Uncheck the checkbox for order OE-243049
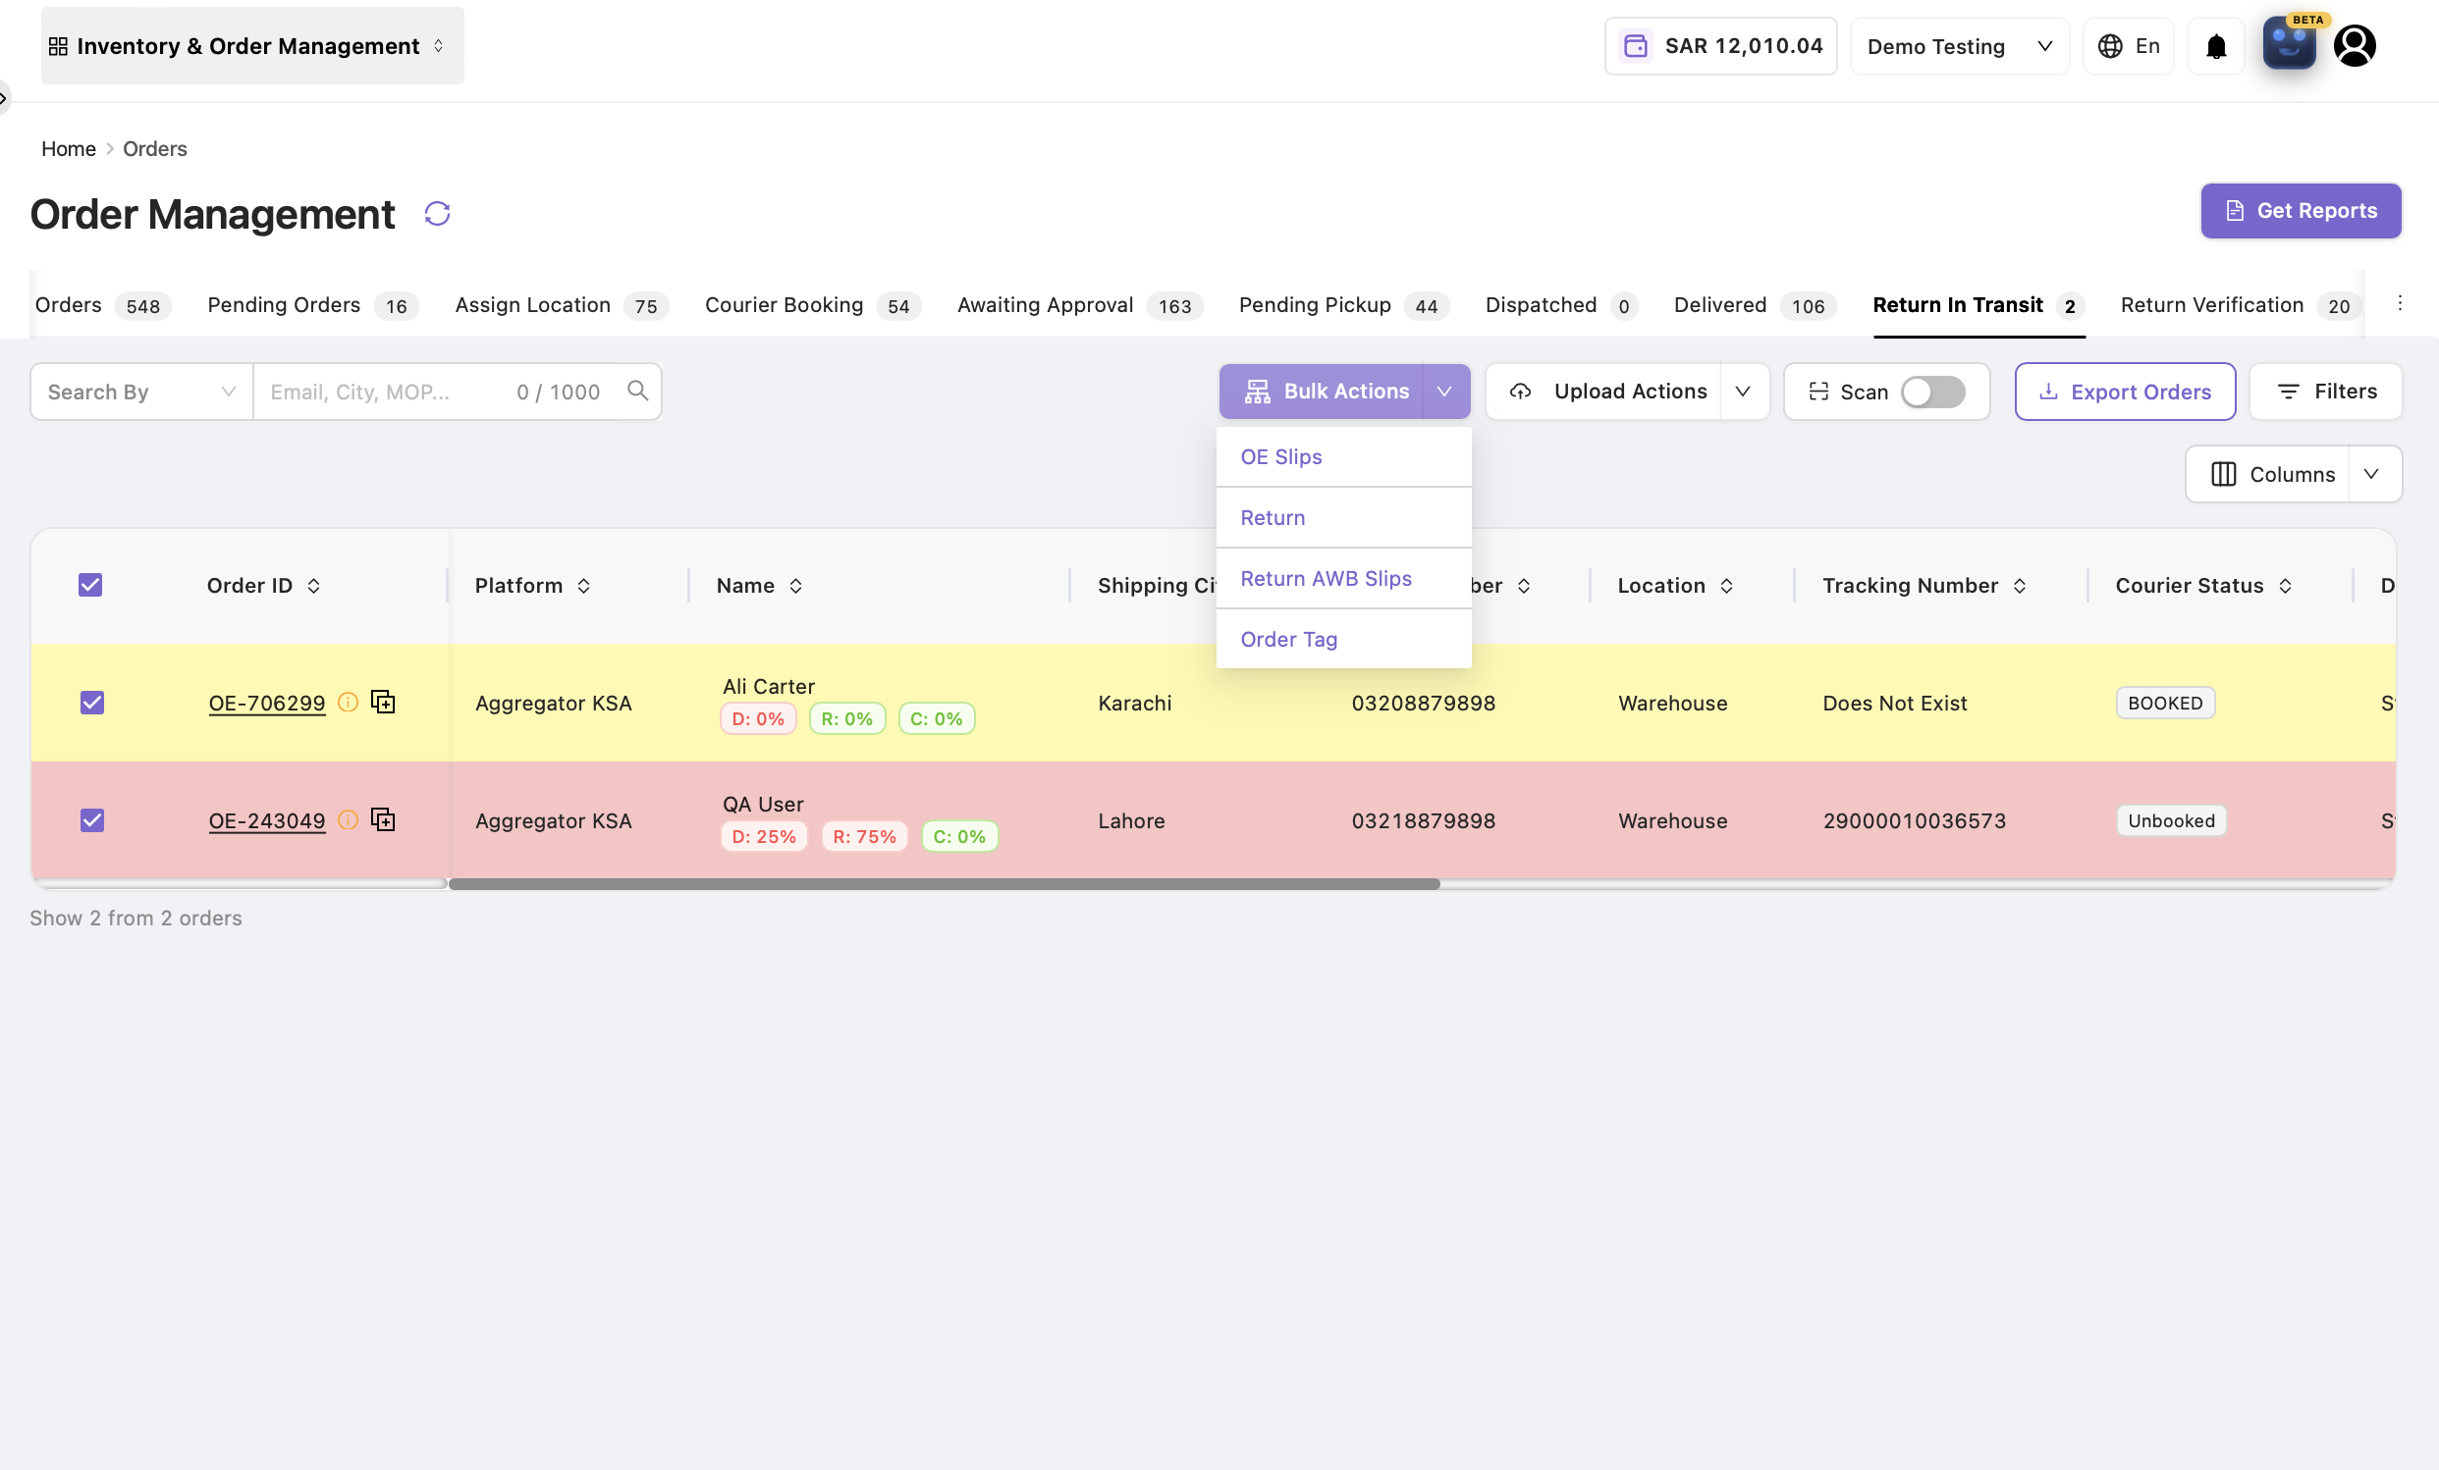The image size is (2439, 1470). 92,820
